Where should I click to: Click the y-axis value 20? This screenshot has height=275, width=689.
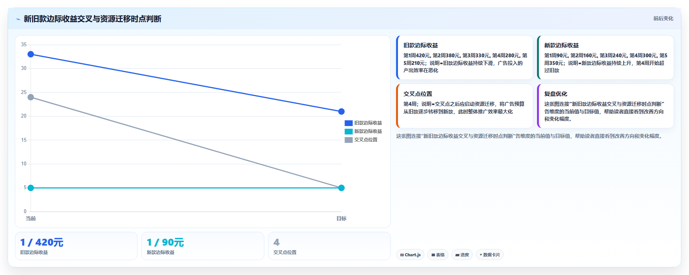click(x=24, y=116)
